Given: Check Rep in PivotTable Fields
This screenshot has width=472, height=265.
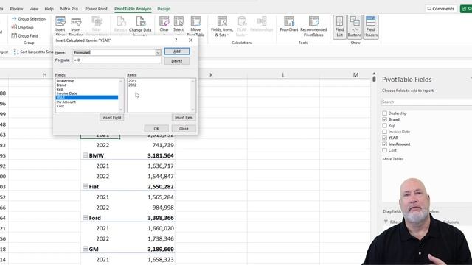Looking at the screenshot, I should tap(385, 126).
